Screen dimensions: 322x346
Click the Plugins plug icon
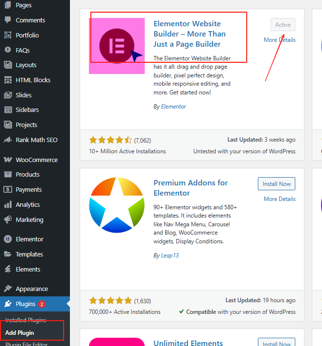pos(8,304)
